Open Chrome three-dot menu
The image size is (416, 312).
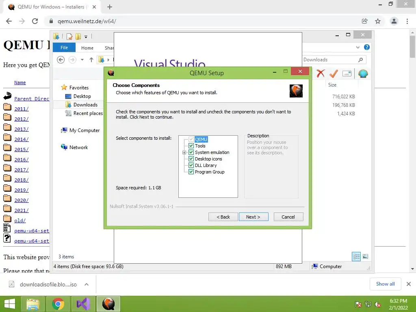pos(407,21)
